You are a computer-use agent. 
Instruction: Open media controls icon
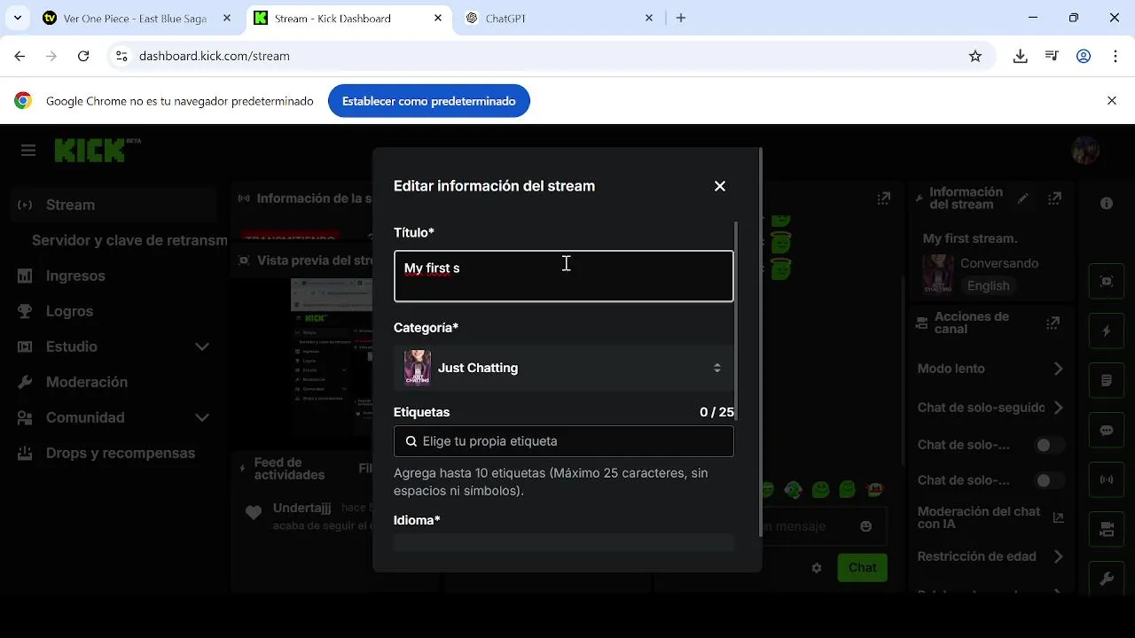[1052, 56]
